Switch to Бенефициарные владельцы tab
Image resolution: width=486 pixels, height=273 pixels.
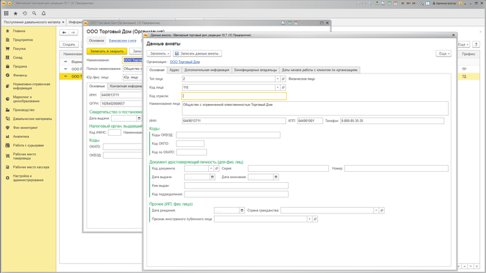click(255, 70)
